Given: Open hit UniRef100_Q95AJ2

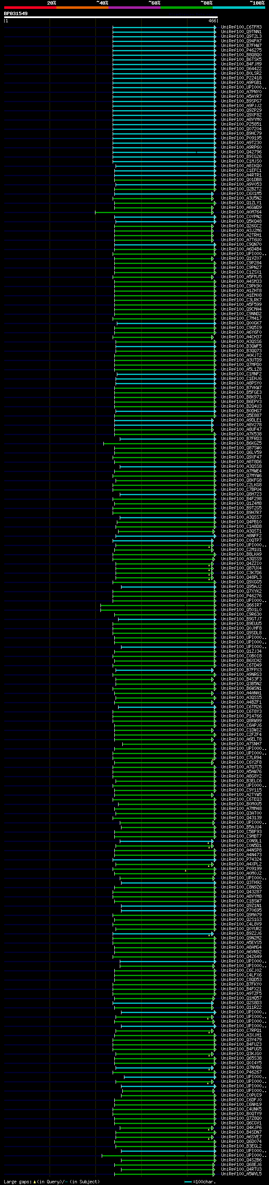Looking at the screenshot, I should pos(241,586).
